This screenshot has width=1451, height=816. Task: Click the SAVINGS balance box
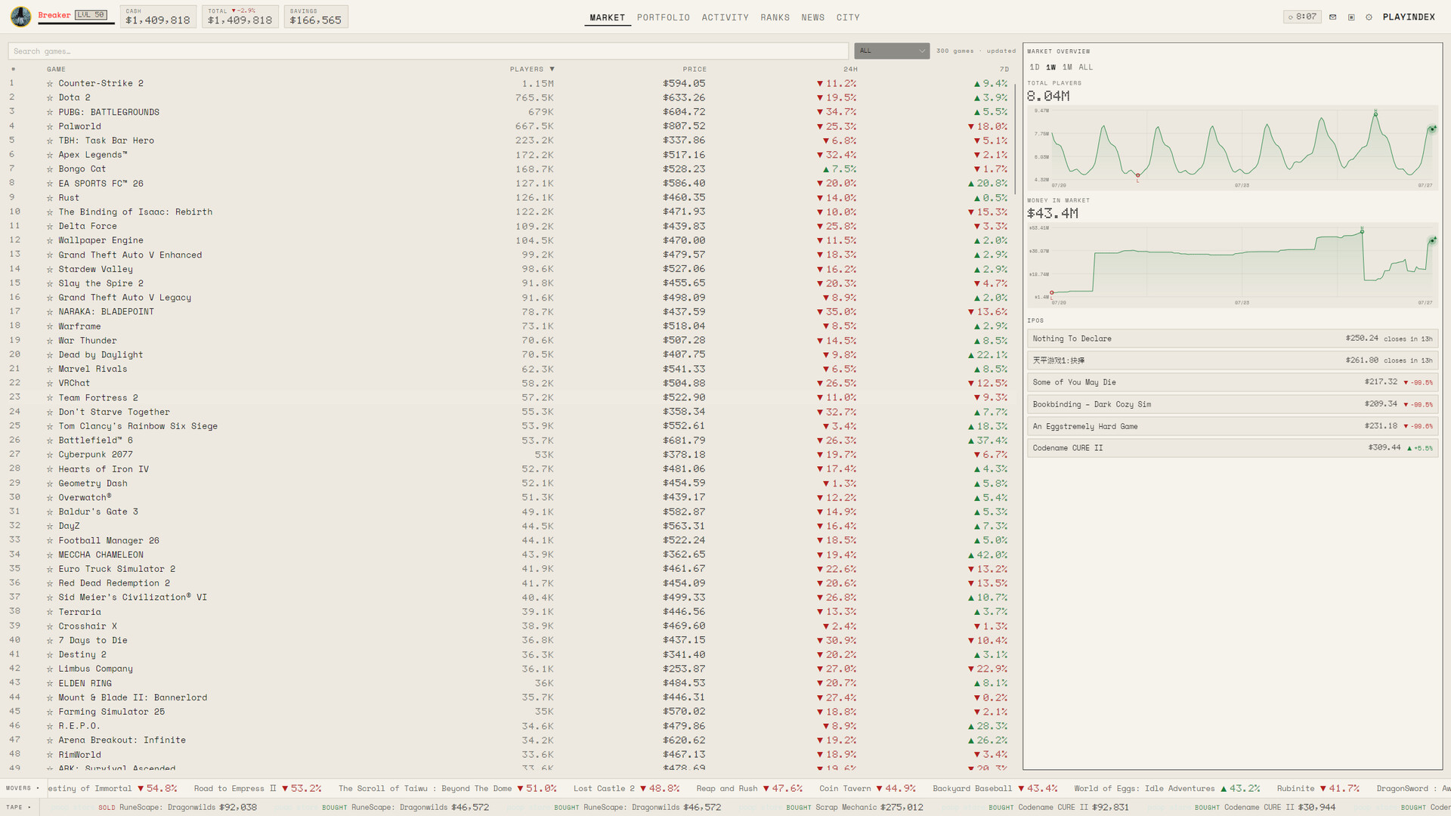(316, 17)
